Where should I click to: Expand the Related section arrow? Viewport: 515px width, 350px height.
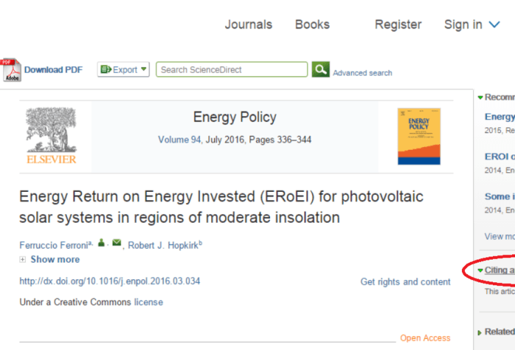(480, 332)
